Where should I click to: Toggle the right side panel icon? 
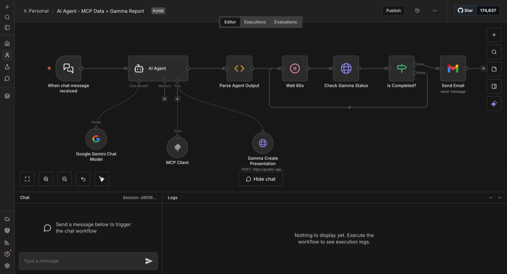click(x=494, y=87)
